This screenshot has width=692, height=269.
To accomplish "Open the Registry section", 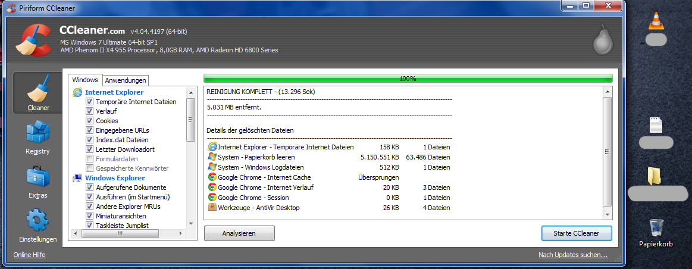I will point(38,137).
